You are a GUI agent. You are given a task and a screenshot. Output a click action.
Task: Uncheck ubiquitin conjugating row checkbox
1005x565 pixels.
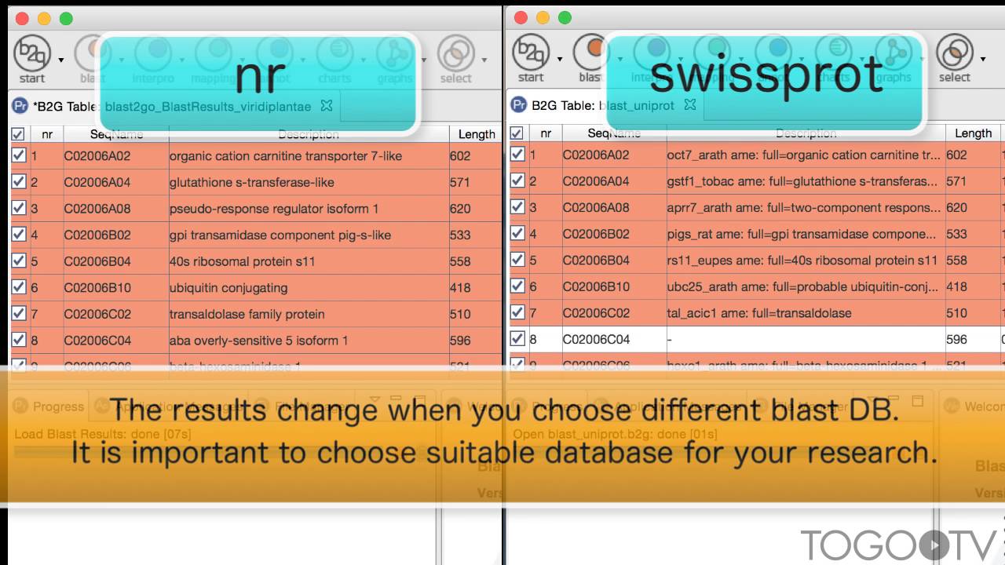pyautogui.click(x=19, y=287)
